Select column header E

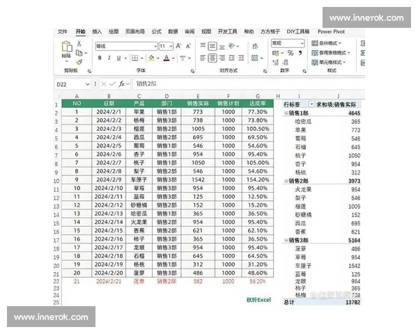point(198,96)
